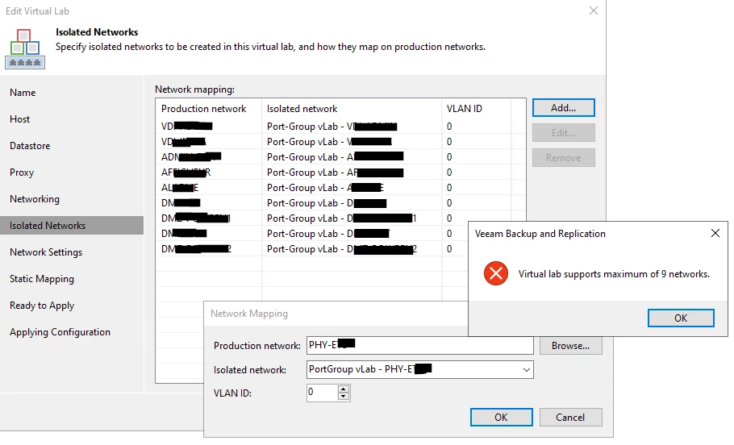Close the Edit Virtual Lab window
This screenshot has width=734, height=445.
[593, 10]
